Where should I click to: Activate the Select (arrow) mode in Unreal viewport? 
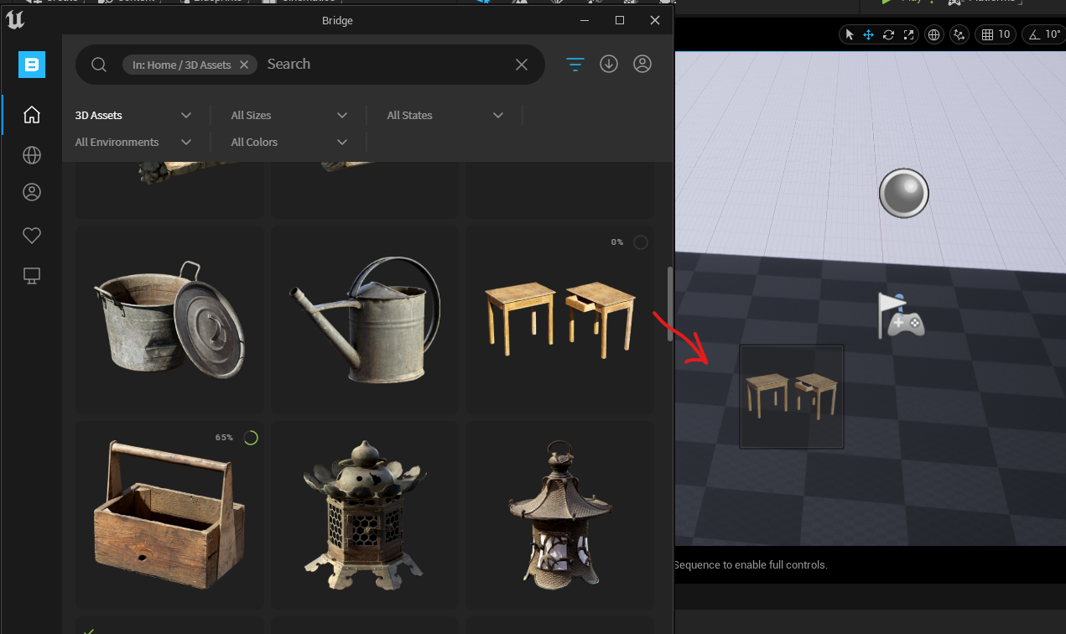[x=850, y=34]
